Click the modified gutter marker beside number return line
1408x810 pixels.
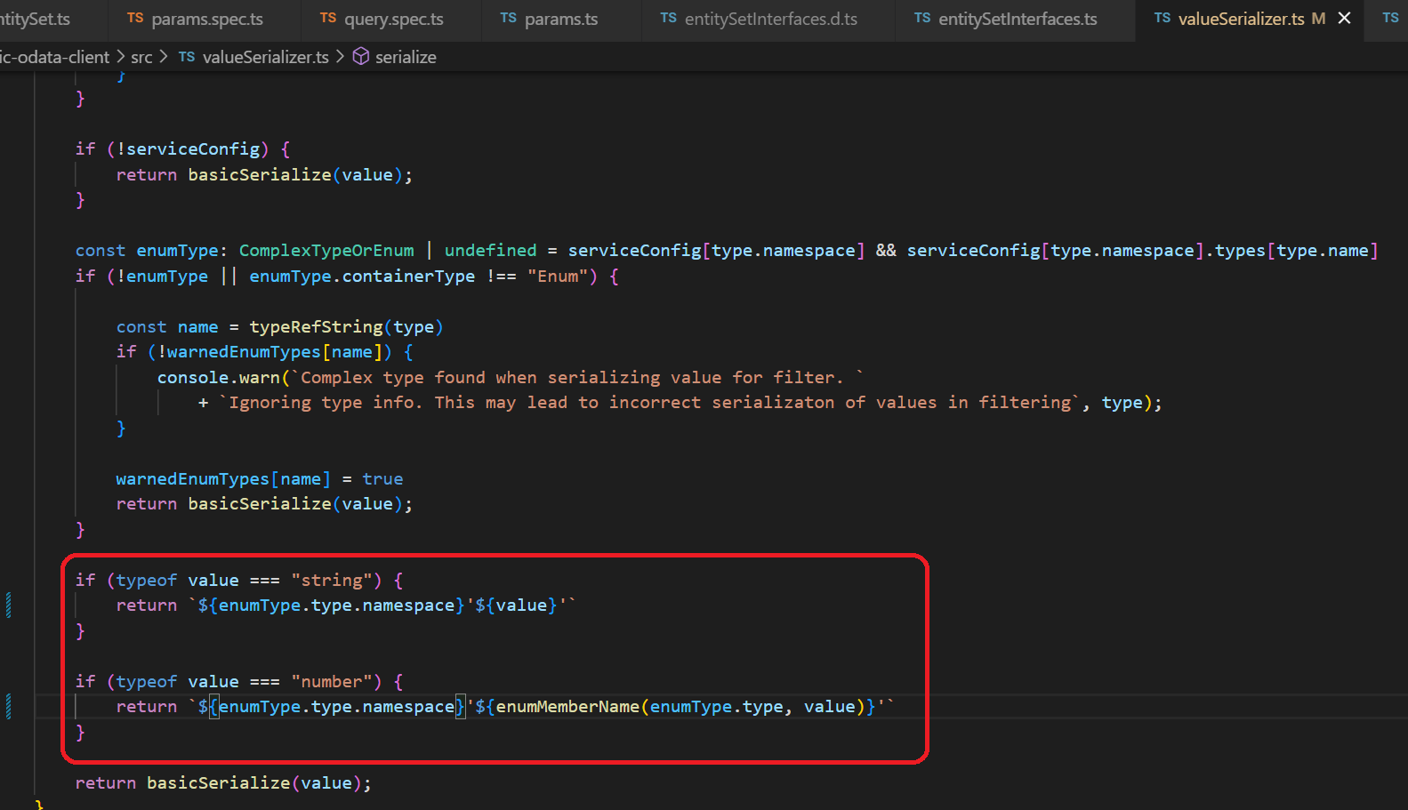click(x=9, y=707)
